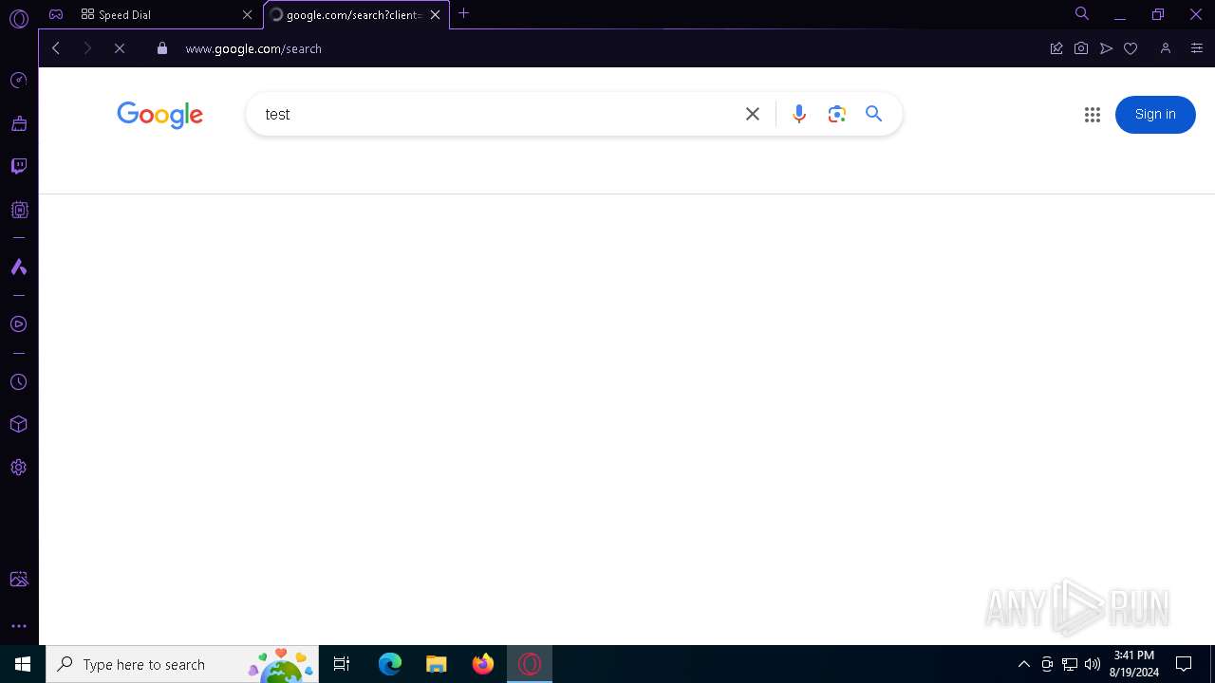Open Easy Setup settings lines icon
Viewport: 1215px width, 683px height.
tap(1196, 48)
